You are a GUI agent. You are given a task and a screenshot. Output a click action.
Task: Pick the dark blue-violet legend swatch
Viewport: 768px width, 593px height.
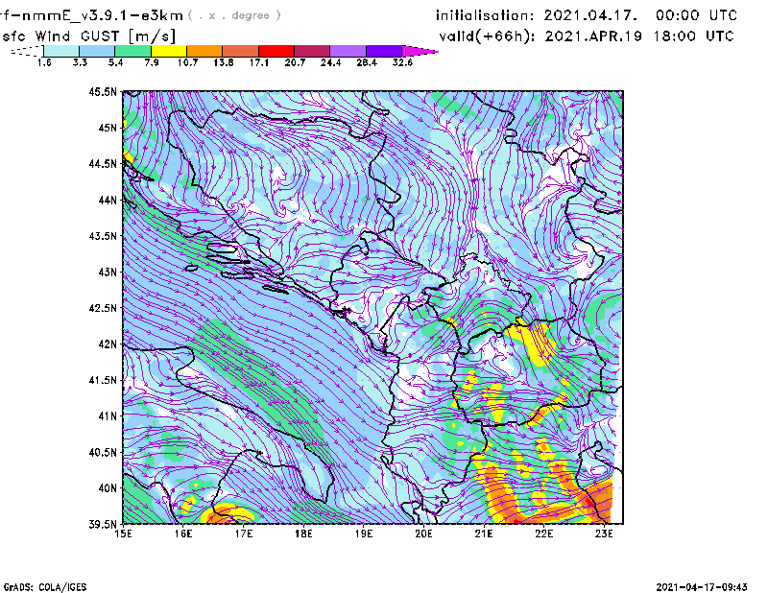tap(383, 51)
